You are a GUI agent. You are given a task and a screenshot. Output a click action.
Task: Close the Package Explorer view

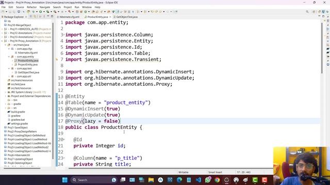(26, 17)
